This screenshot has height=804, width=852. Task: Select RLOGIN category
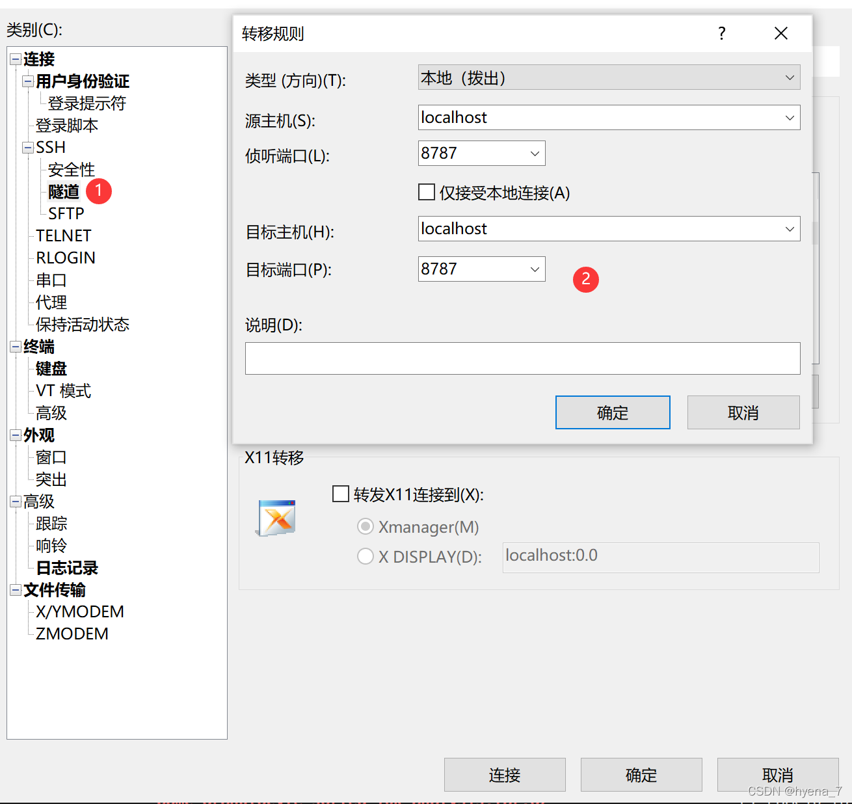click(66, 258)
